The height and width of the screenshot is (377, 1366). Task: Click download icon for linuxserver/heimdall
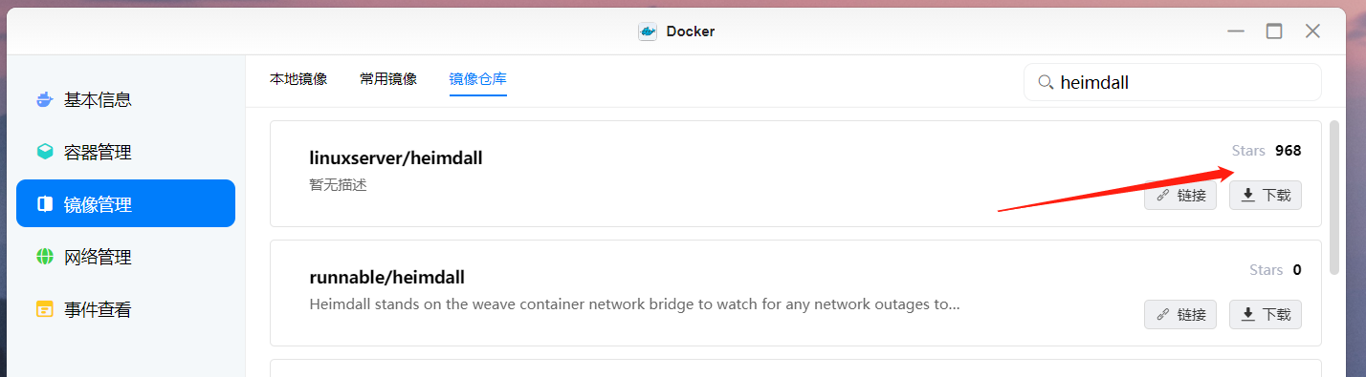(1247, 195)
